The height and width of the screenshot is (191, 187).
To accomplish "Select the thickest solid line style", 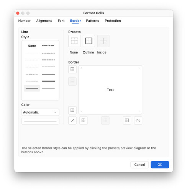I will tap(48, 81).
